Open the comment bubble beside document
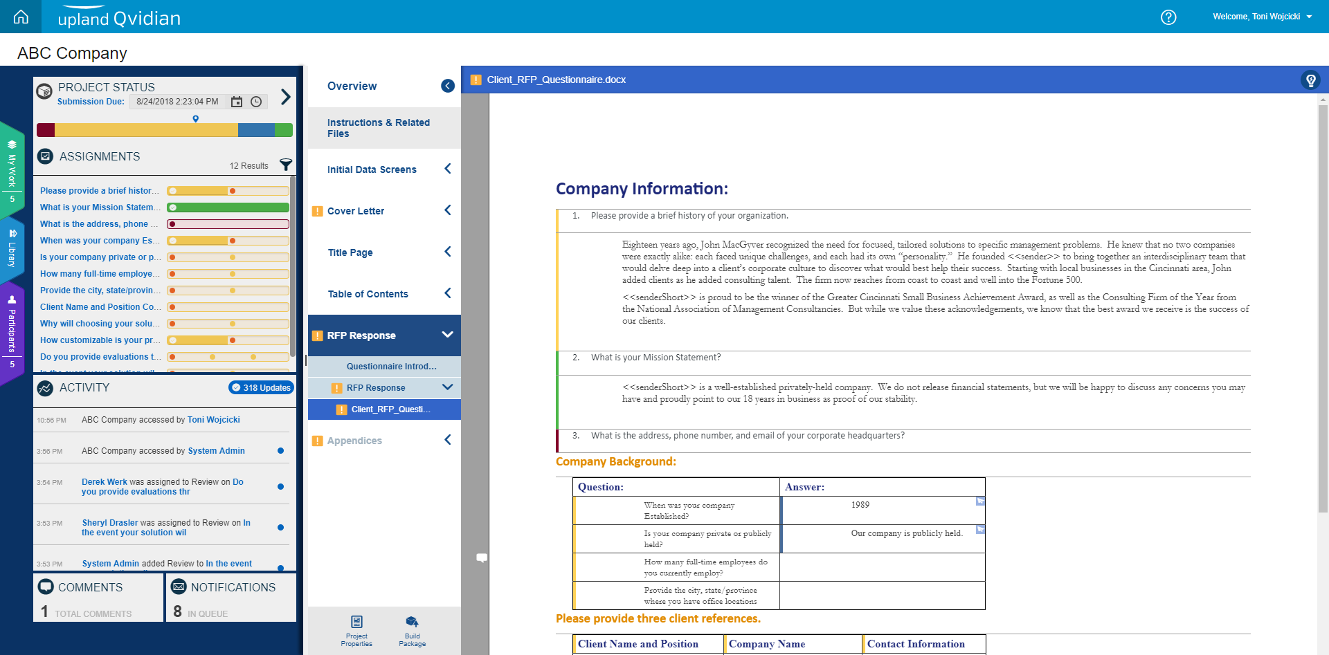 pos(482,557)
